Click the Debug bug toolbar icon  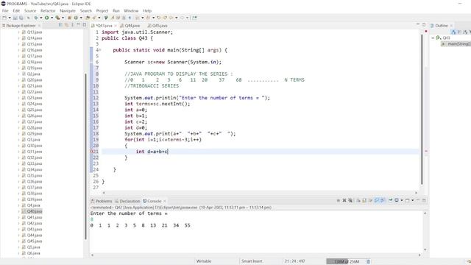36,18
